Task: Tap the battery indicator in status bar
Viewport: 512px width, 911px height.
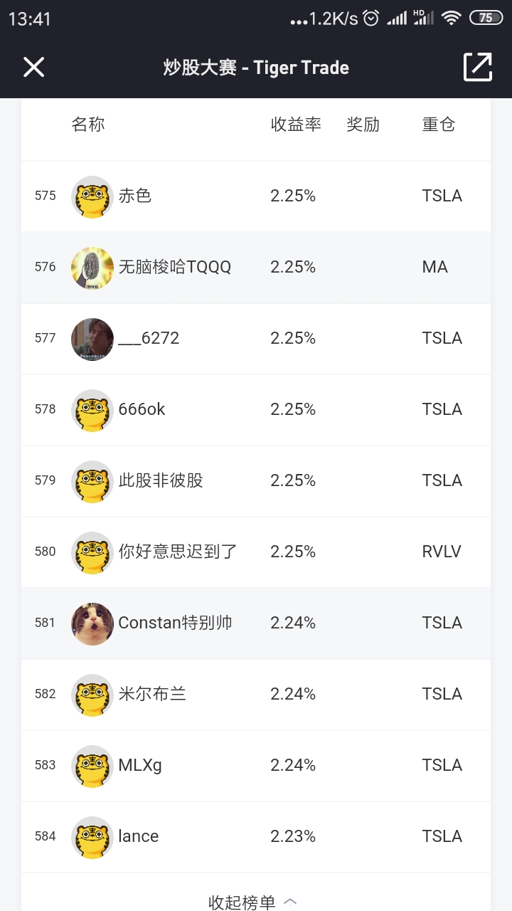Action: point(486,19)
